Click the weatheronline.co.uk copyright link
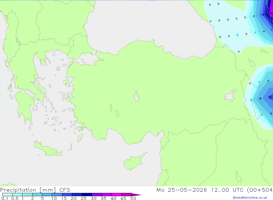This screenshot has height=200, width=273. (250, 198)
